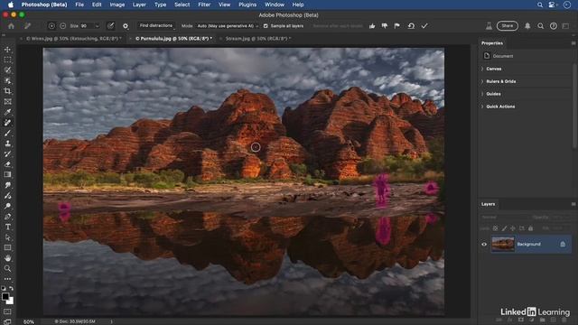
Task: Click the Photoshop search magnifier icon
Action: (x=540, y=26)
